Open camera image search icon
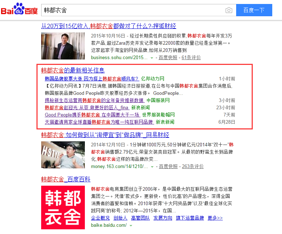The width and height of the screenshot is (282, 234). point(229,10)
